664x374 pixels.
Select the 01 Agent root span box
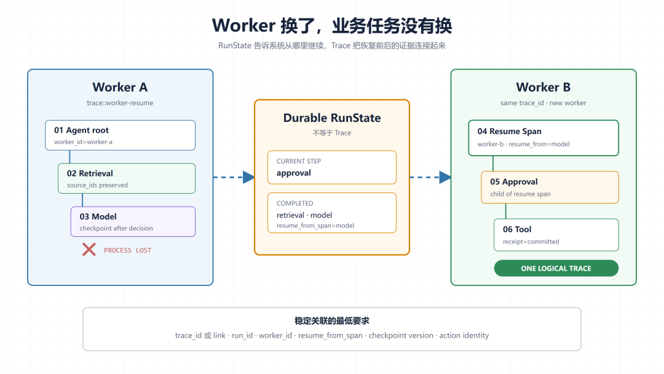tap(121, 135)
